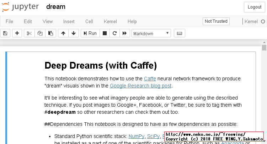Image resolution: width=267 pixels, height=144 pixels.
Task: Cut selected cells with scissors icon
Action: point(29,33)
